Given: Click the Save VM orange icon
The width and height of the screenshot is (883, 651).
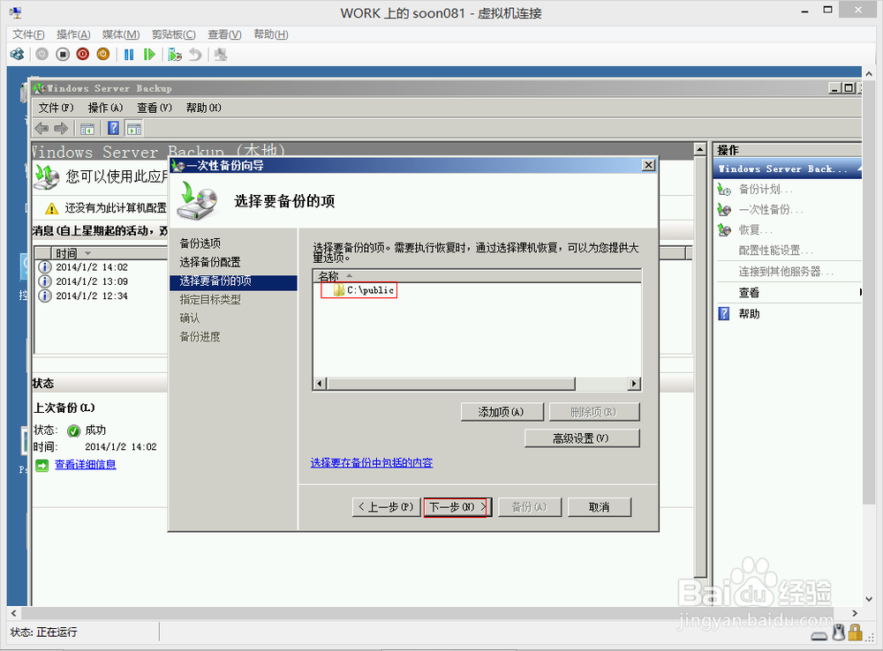Looking at the screenshot, I should [x=103, y=54].
